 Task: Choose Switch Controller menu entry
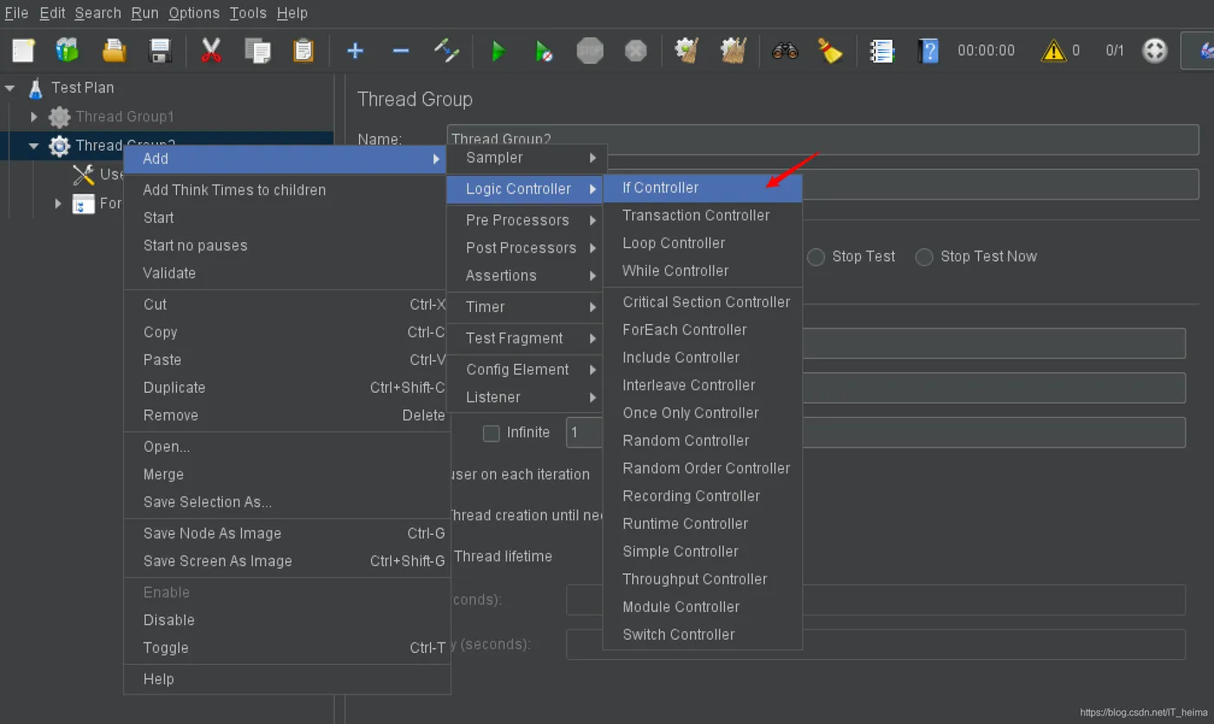click(702, 635)
